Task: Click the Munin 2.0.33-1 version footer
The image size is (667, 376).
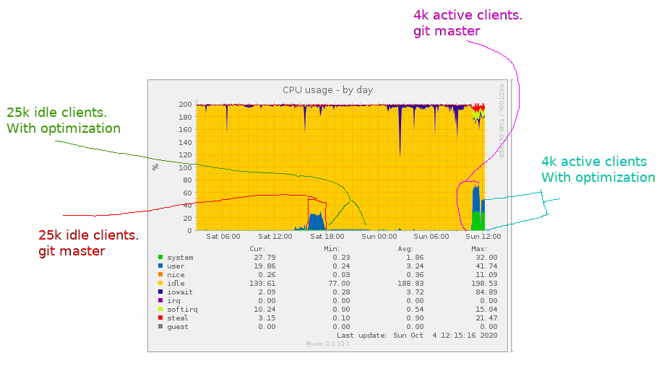Action: (x=327, y=344)
